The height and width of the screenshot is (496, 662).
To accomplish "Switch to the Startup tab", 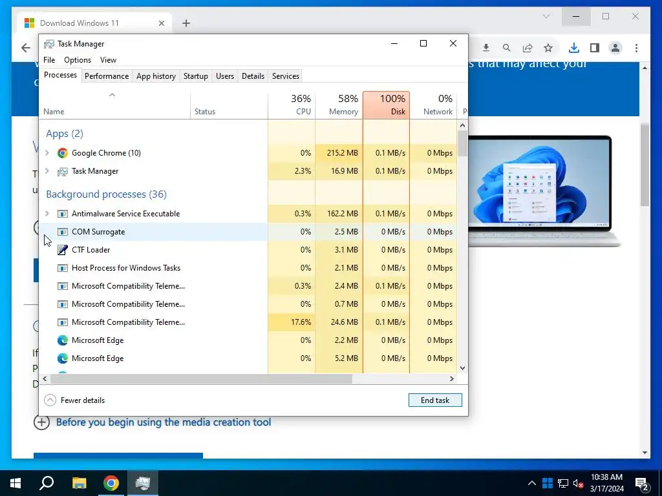I will (x=195, y=76).
